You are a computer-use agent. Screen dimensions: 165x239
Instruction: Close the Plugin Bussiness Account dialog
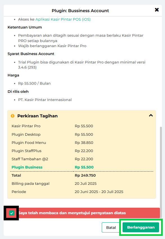(157, 10)
